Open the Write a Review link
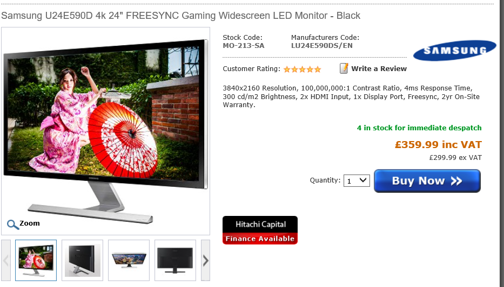 (379, 68)
